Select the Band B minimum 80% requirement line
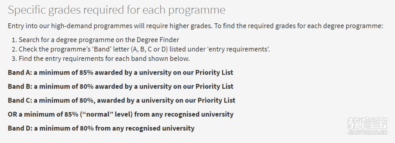The image size is (395, 143). (x=120, y=86)
